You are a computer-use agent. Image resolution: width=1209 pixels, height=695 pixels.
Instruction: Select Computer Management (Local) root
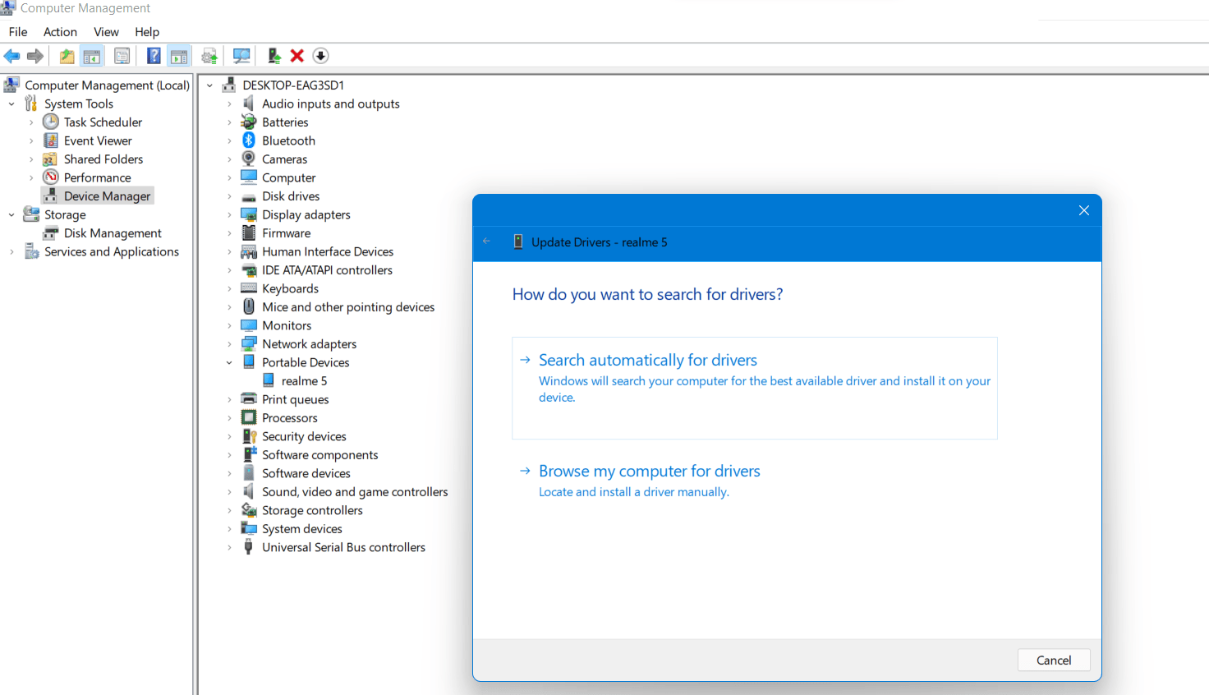coord(108,85)
